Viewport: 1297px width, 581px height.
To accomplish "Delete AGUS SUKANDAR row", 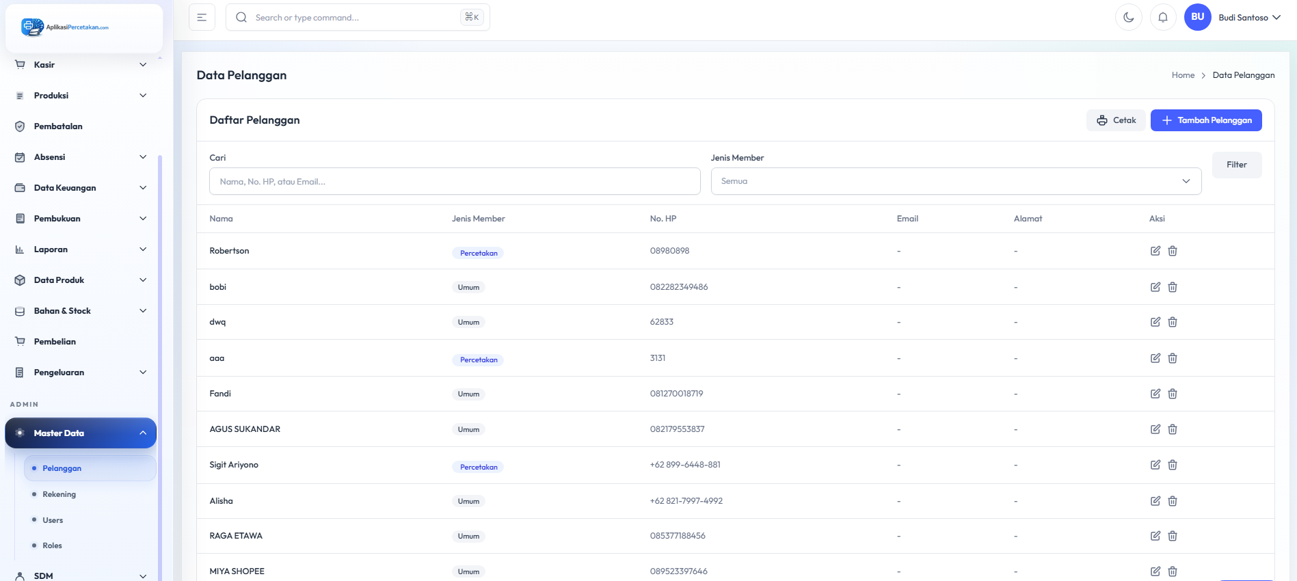I will pyautogui.click(x=1173, y=429).
